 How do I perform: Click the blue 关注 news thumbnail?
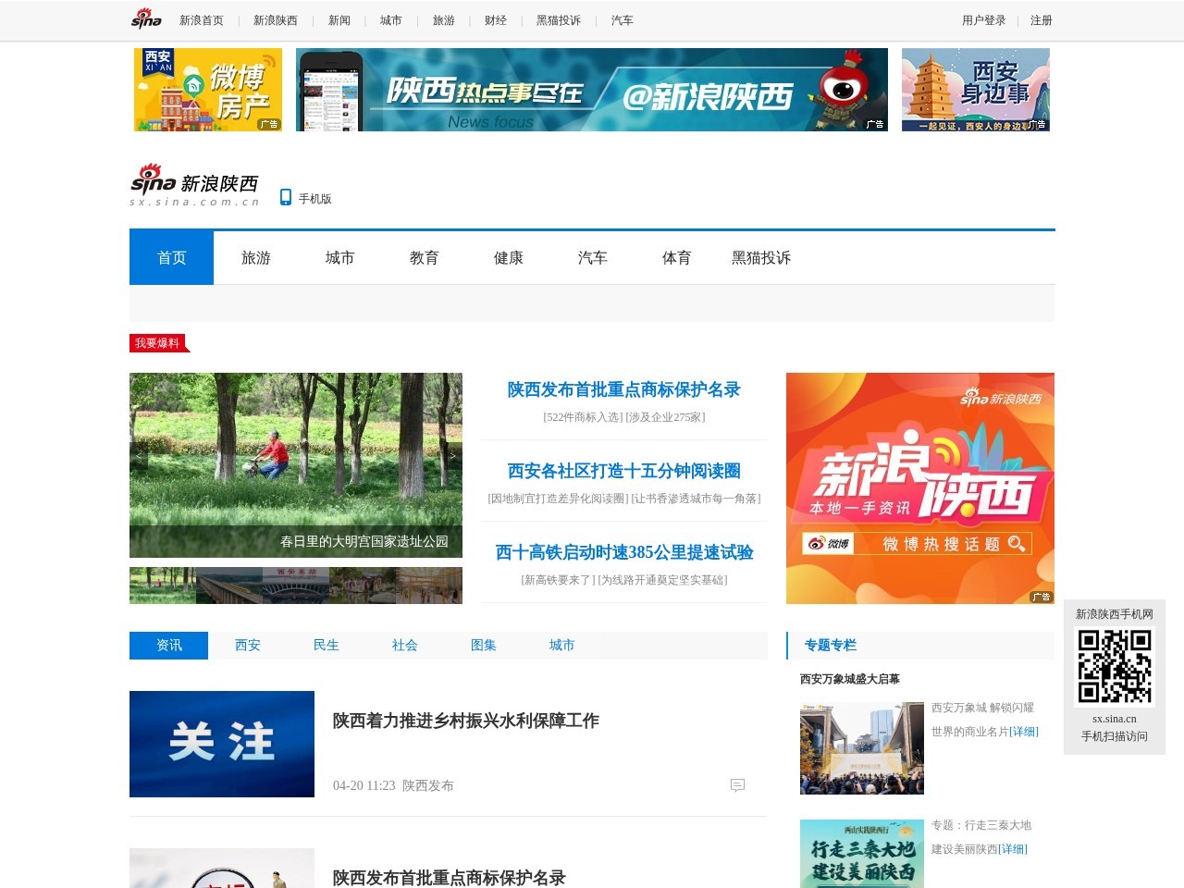(x=222, y=744)
